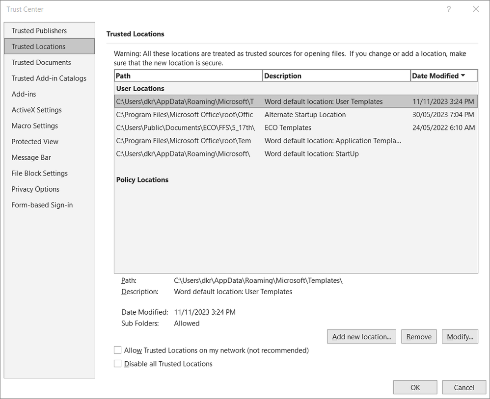490x399 pixels.
Task: Go to Protected View settings
Action: click(35, 142)
